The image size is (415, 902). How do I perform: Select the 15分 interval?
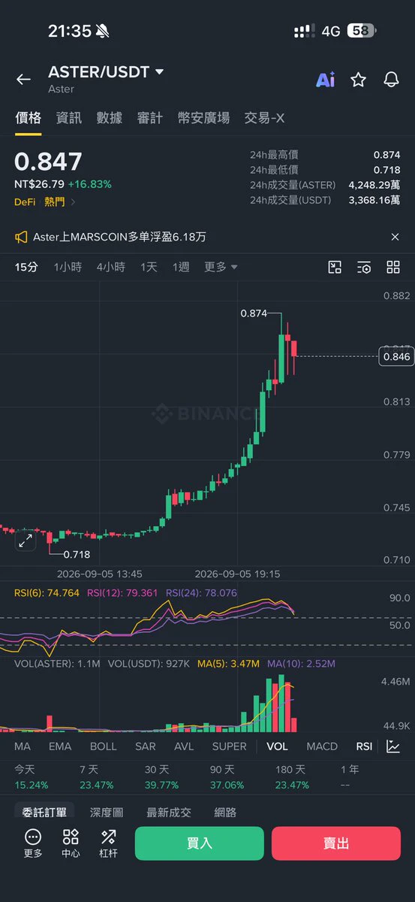tap(26, 267)
